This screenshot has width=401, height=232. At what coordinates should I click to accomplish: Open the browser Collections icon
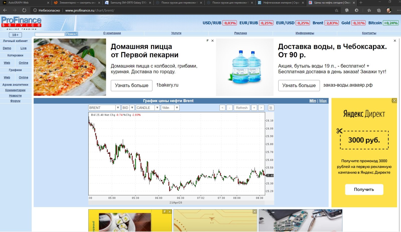click(379, 10)
